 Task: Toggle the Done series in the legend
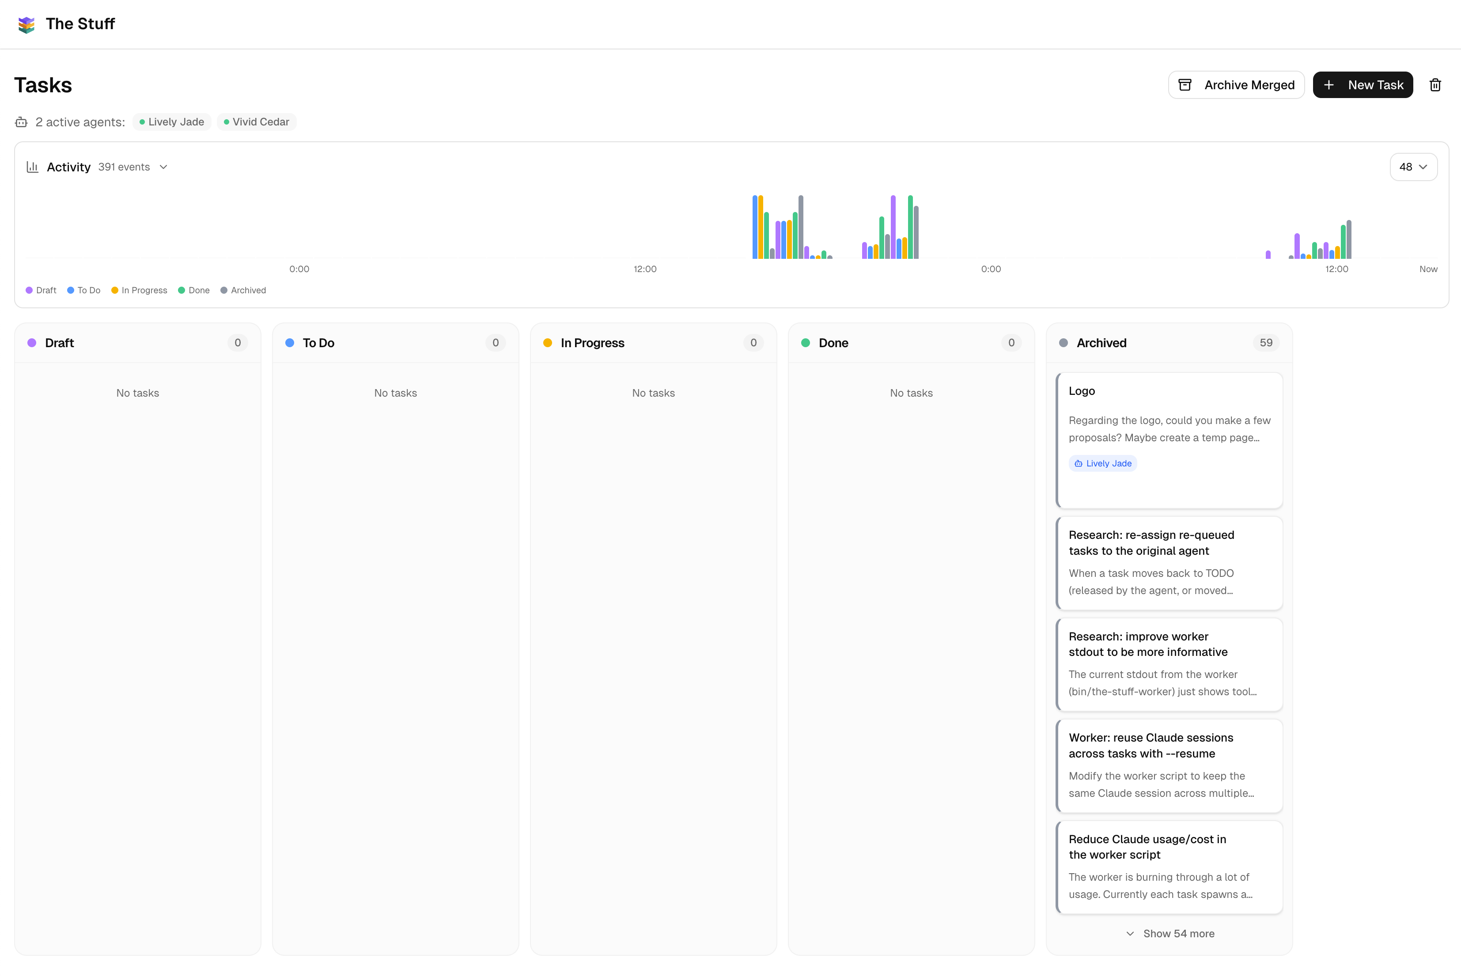click(x=194, y=290)
